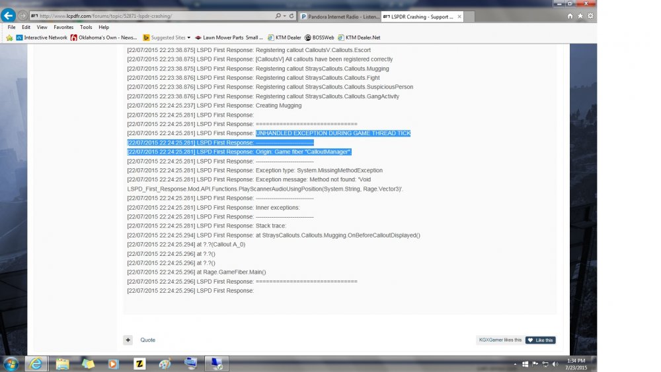Click the Origin: Game fiber "CalloutManager" line
This screenshot has height=372, width=661.
(239, 152)
